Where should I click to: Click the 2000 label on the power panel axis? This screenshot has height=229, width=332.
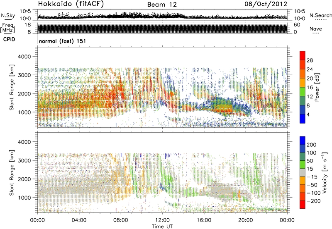(24, 93)
